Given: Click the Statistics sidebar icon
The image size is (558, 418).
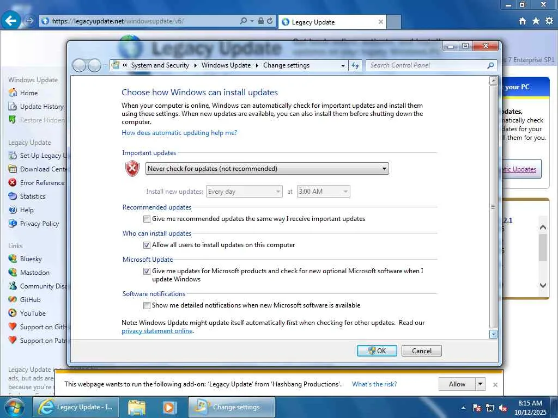Looking at the screenshot, I should [x=13, y=196].
